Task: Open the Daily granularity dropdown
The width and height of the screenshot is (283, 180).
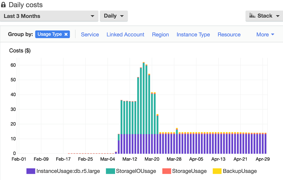Action: pyautogui.click(x=114, y=16)
